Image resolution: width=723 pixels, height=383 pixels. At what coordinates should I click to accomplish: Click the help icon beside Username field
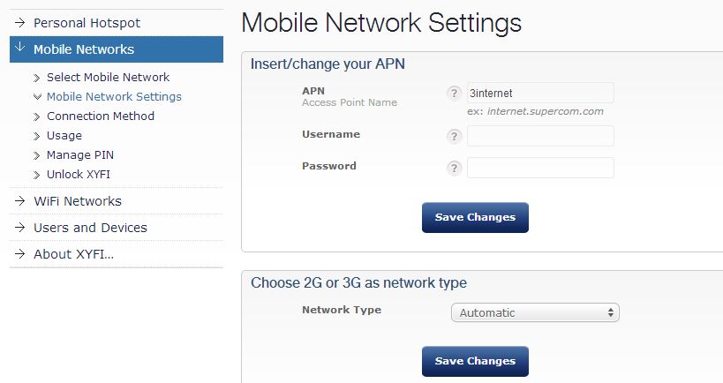tap(454, 136)
